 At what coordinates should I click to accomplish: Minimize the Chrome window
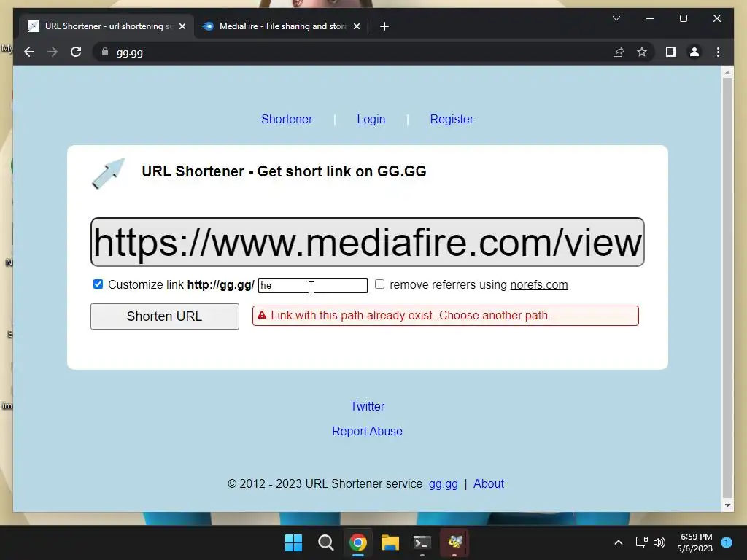pos(650,18)
